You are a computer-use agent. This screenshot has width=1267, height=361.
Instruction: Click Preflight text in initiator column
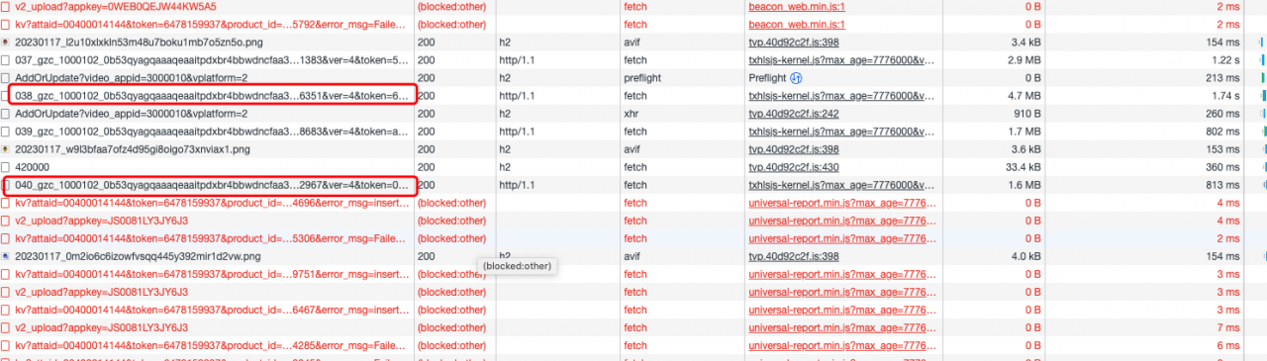tap(768, 77)
